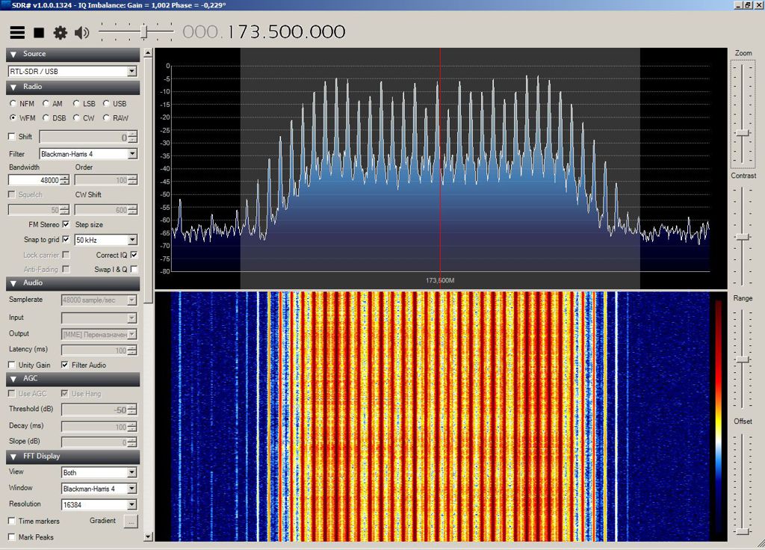This screenshot has height=550, width=765.
Task: Enable the Swap I & Q checkbox
Action: tap(134, 269)
